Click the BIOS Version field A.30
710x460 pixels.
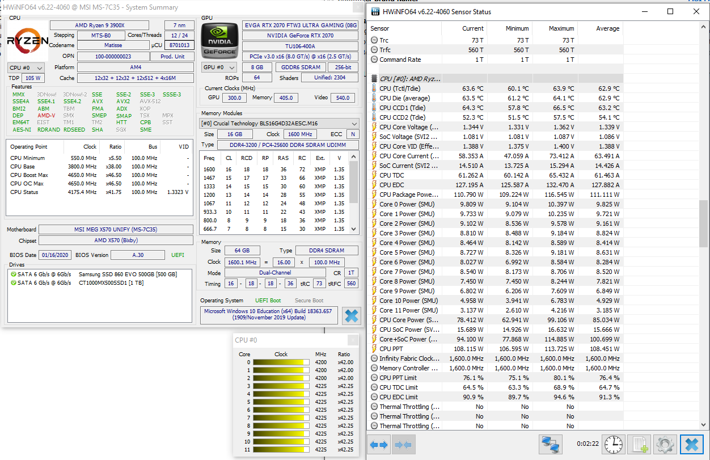coord(138,255)
